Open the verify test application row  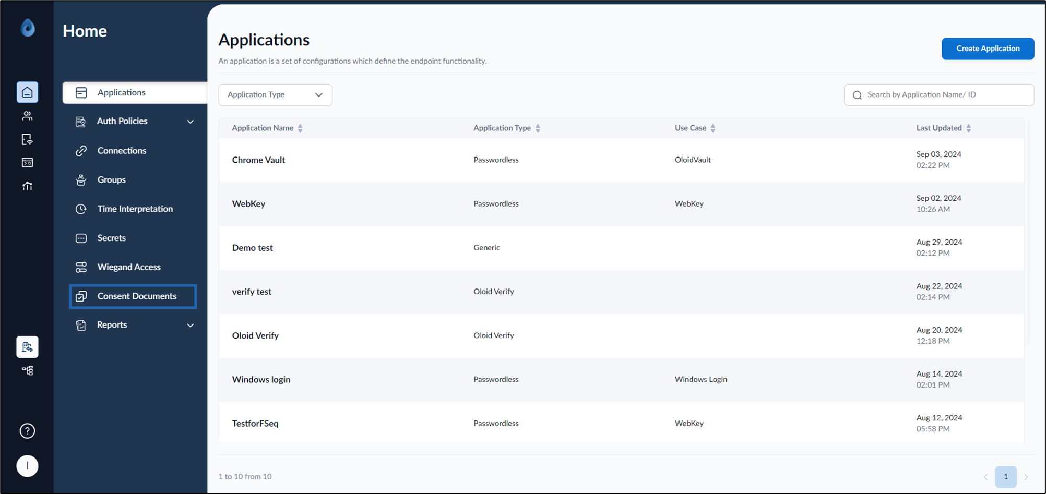pos(621,292)
